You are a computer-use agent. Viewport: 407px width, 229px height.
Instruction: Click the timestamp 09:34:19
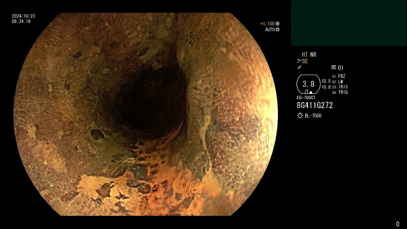21,21
